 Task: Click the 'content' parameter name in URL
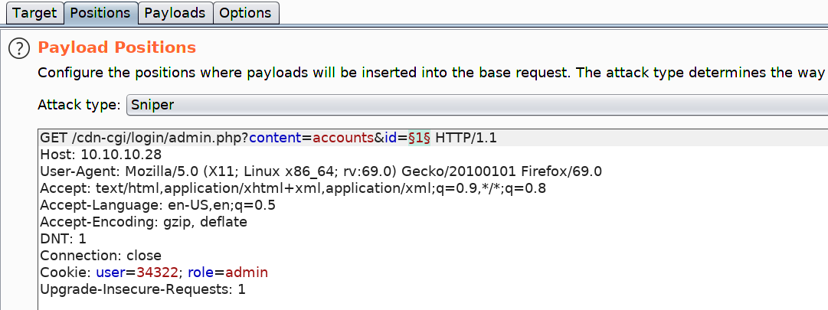[274, 138]
